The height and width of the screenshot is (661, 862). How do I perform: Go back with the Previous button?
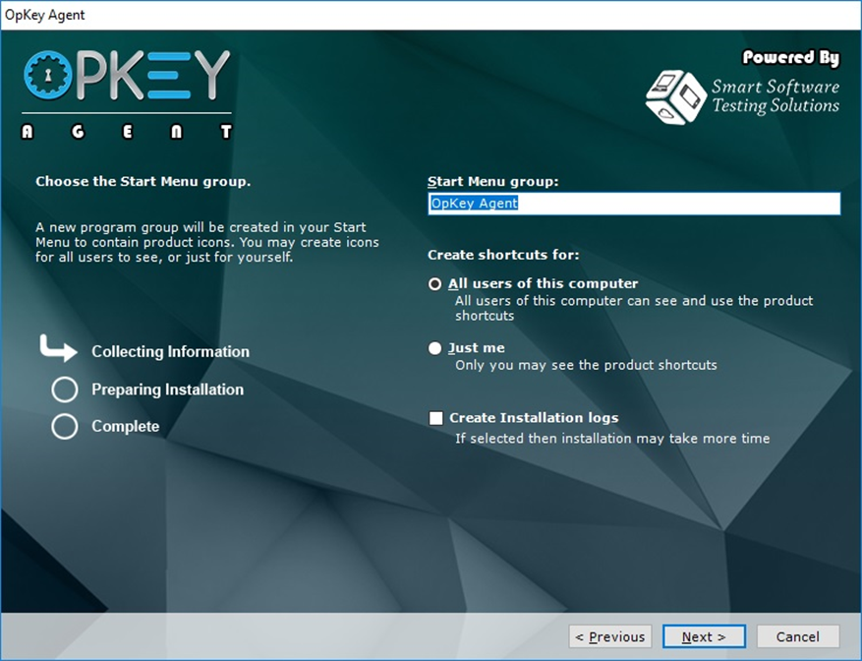pos(609,636)
